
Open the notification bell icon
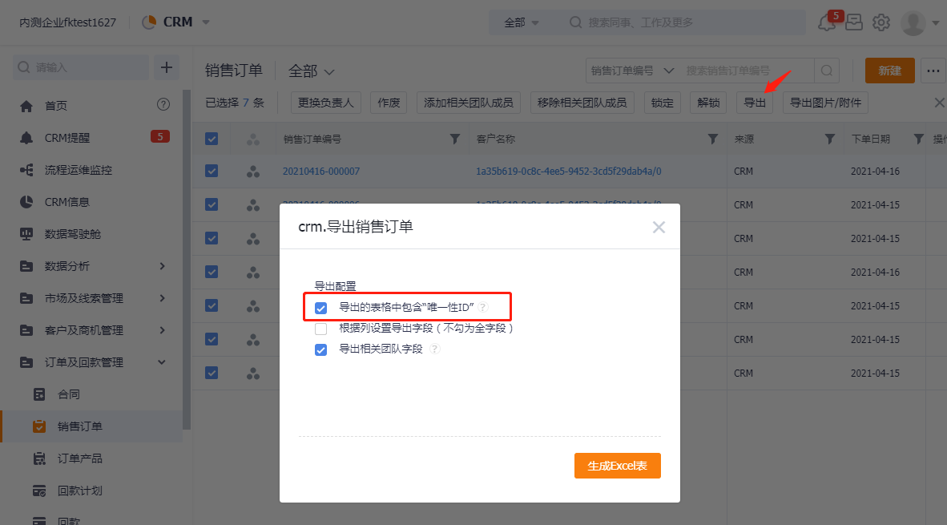point(826,23)
